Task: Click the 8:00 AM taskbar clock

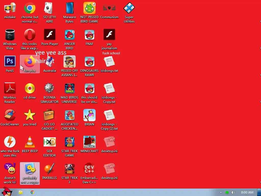Action: [x=247, y=192]
